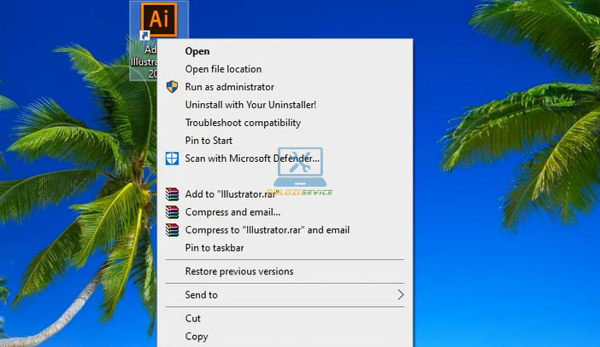Click WinRAR icon beside Compress and email...

click(172, 212)
